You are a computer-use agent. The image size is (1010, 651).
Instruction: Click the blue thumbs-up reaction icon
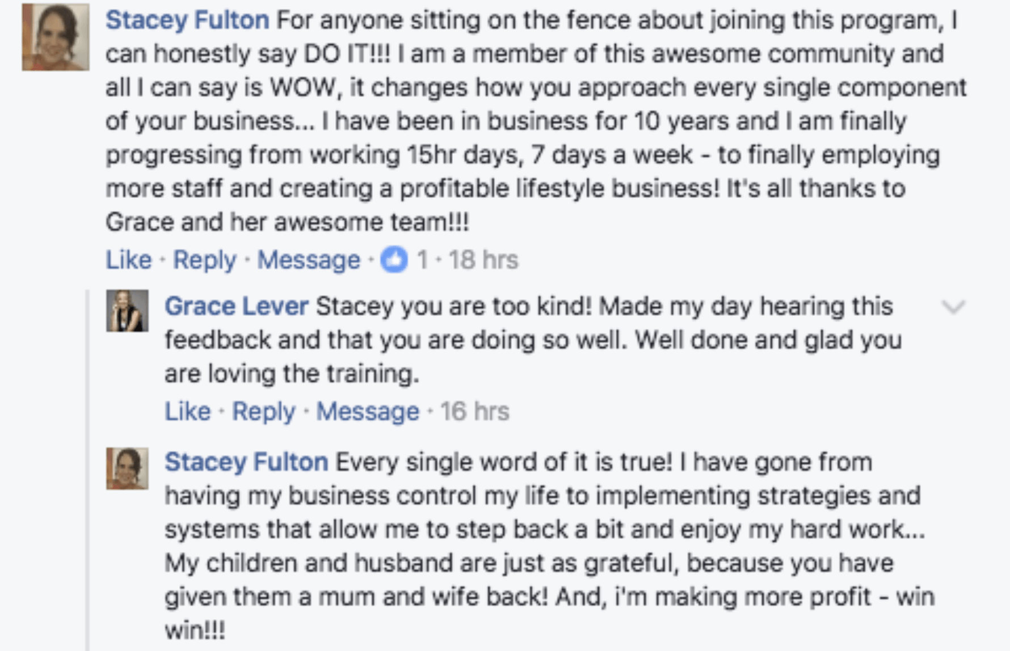(394, 260)
